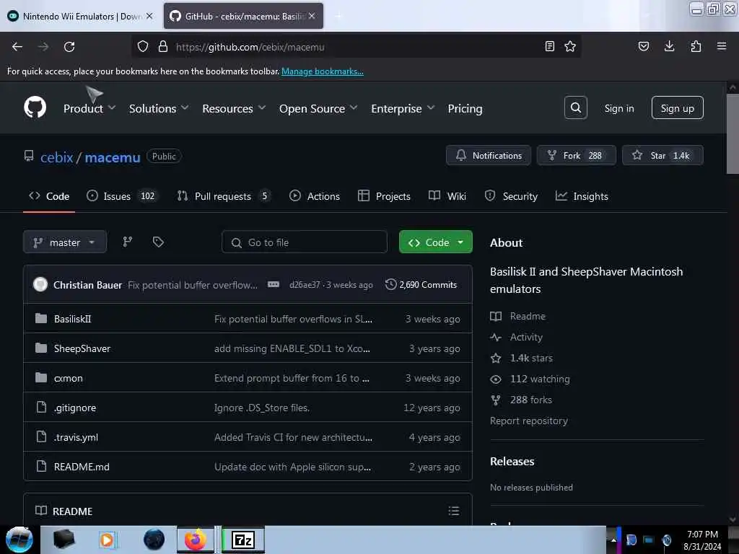739x554 pixels.
Task: Open the BasiliskII folder
Action: click(72, 319)
